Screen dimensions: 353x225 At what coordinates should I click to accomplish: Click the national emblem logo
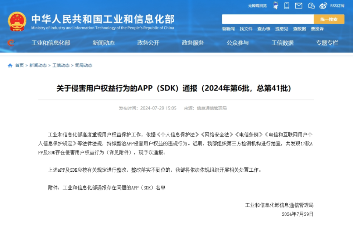(17, 21)
